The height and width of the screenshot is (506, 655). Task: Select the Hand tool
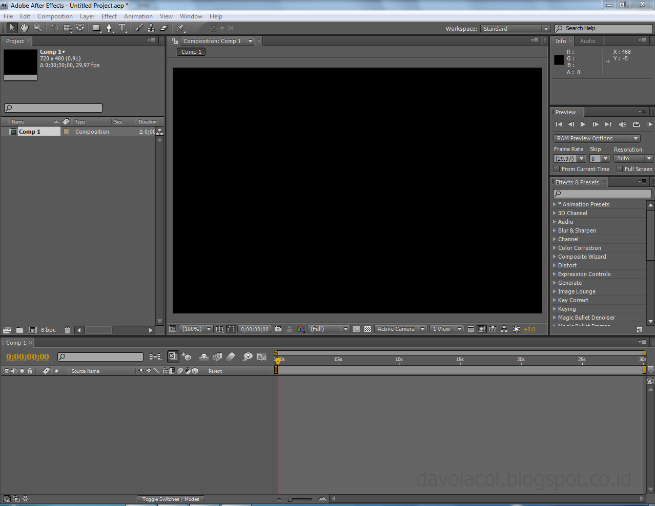click(25, 28)
